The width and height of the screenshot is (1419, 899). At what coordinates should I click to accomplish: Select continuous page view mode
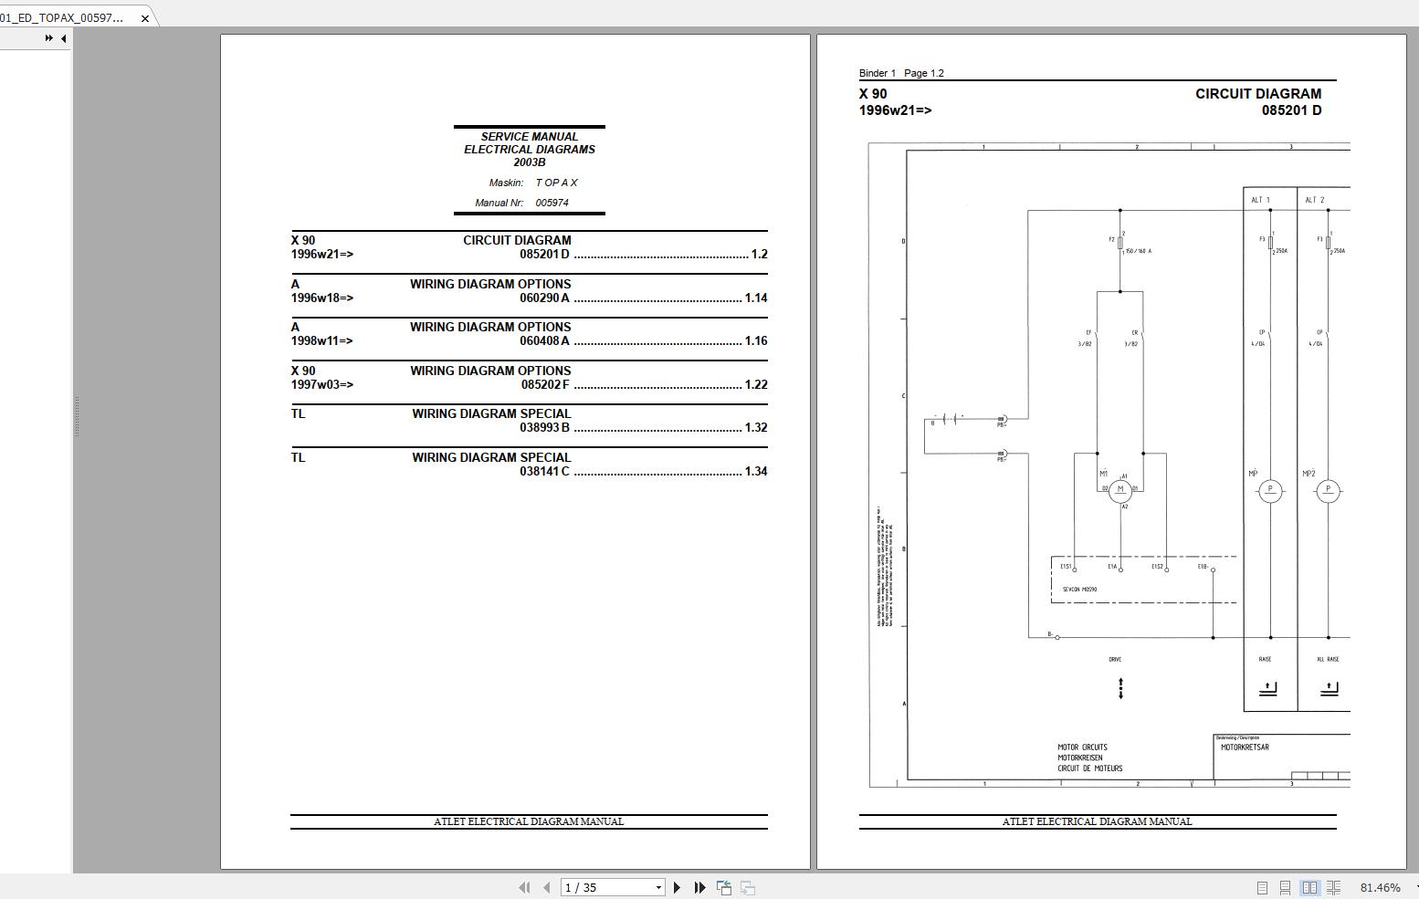[1285, 887]
